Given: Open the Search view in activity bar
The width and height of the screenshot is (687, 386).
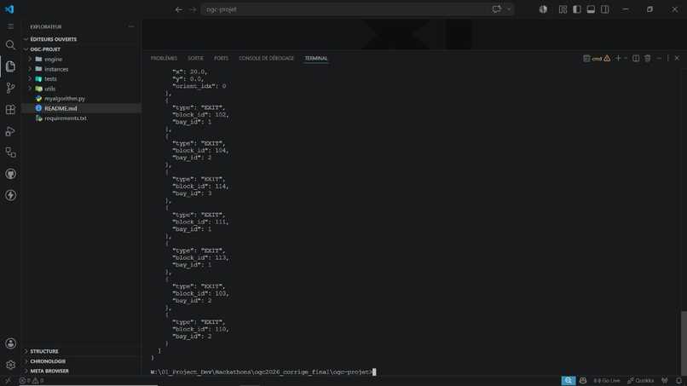Looking at the screenshot, I should 10,44.
